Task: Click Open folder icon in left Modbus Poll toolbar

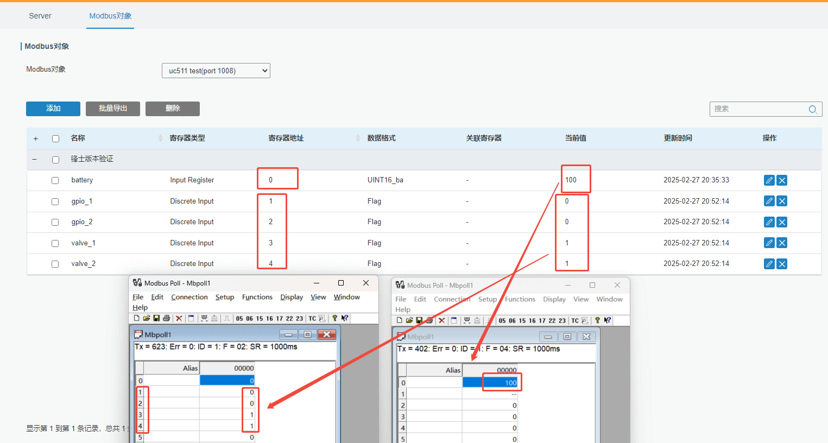Action: pos(147,319)
